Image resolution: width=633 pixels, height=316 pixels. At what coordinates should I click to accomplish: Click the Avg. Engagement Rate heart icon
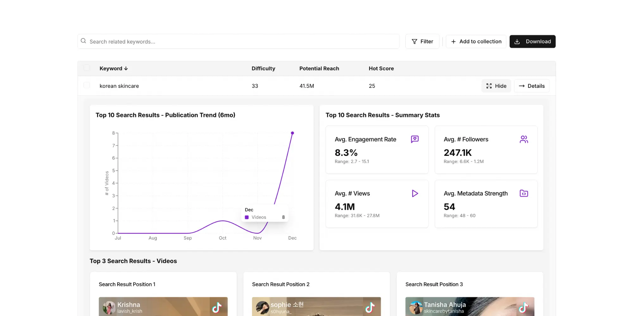(415, 139)
